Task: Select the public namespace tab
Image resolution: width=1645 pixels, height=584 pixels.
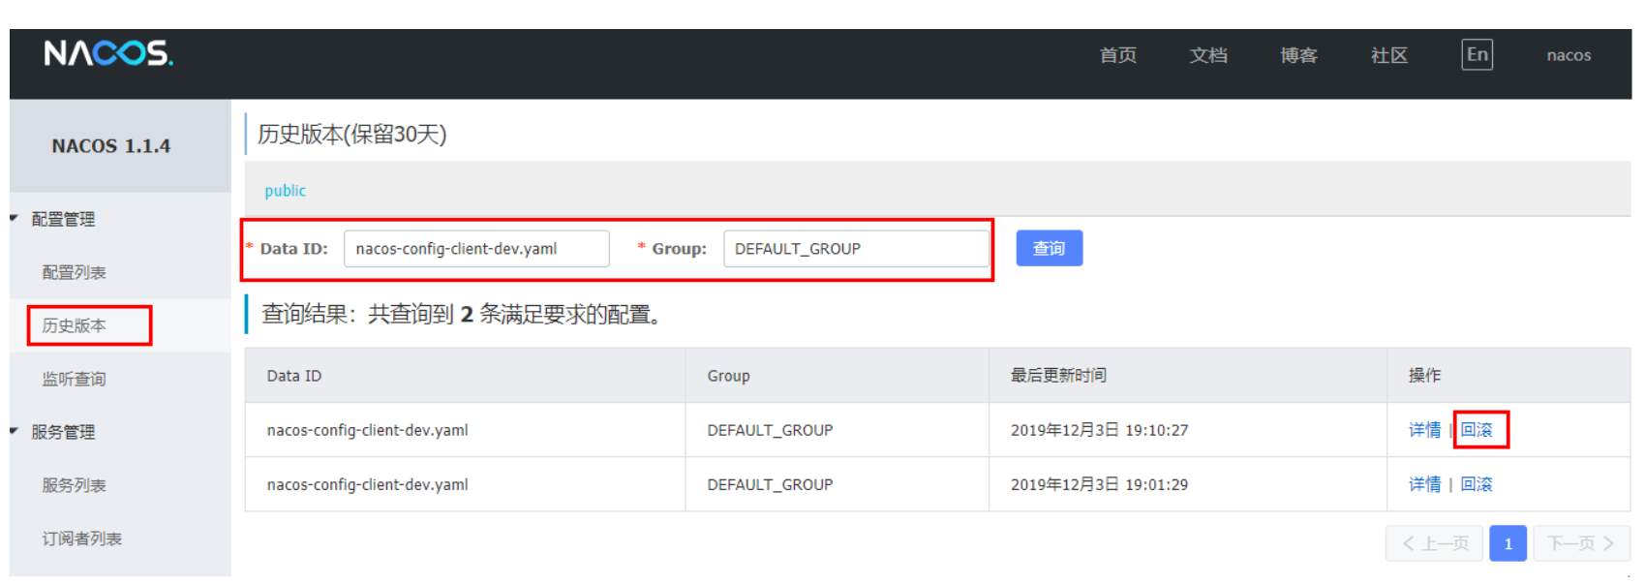Action: pos(285,191)
